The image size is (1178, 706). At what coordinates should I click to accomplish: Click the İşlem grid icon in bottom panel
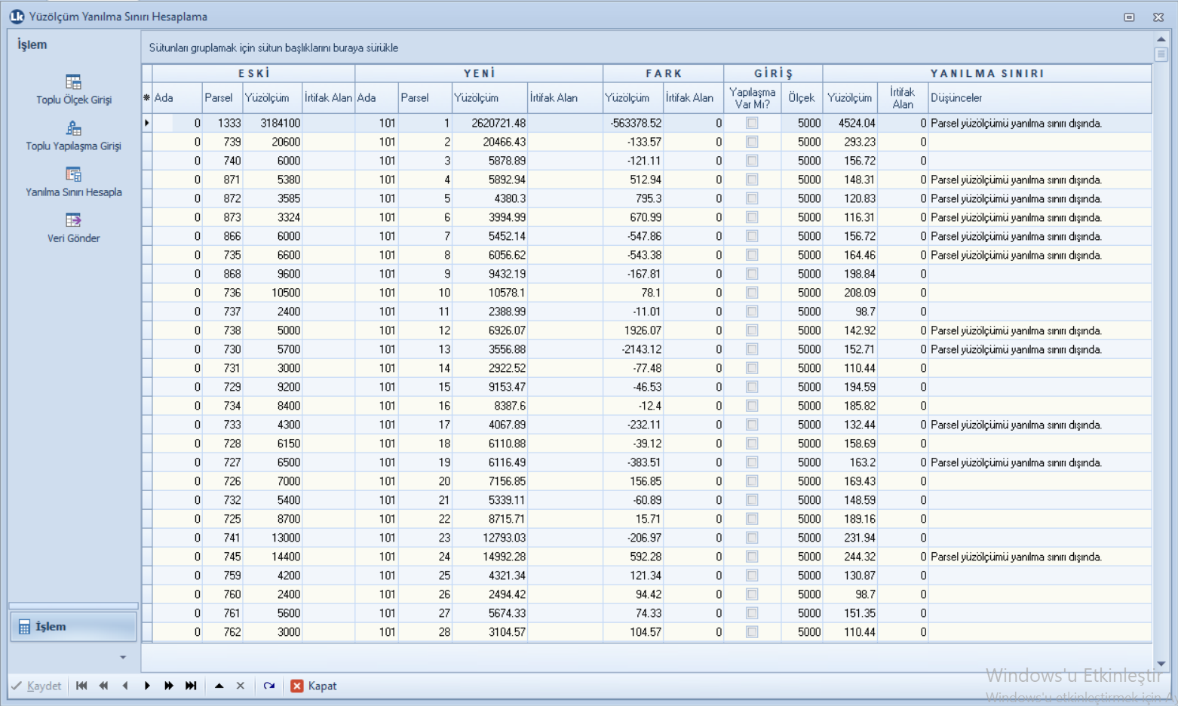pyautogui.click(x=24, y=627)
